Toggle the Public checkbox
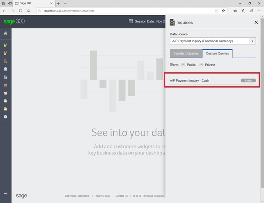The image size is (264, 203). tap(183, 65)
